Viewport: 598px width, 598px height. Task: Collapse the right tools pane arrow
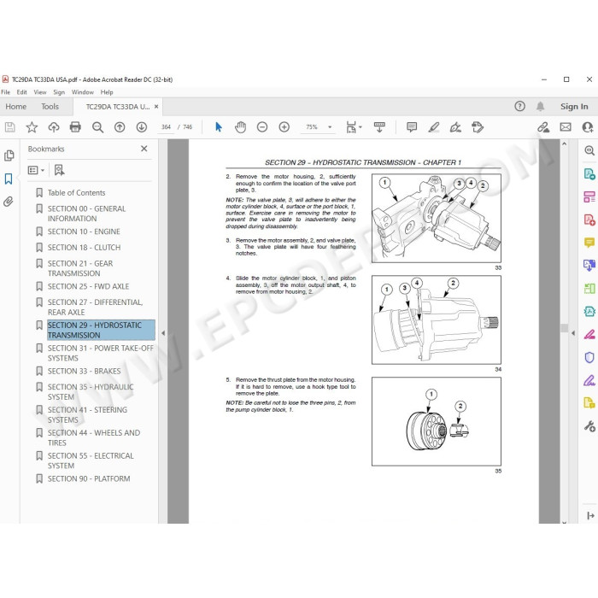573,333
